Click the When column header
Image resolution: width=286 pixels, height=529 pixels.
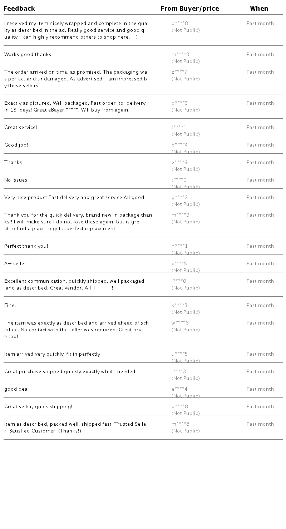coord(259,9)
